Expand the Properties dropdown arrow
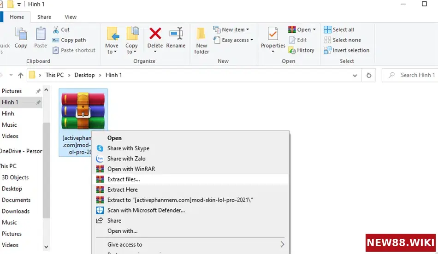Image resolution: width=438 pixels, height=254 pixels. click(x=273, y=52)
